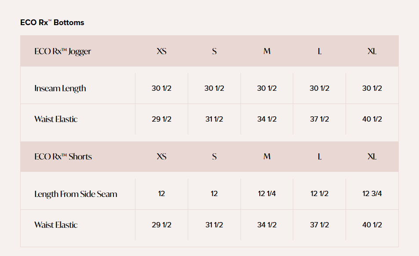Click the L column header in Shorts table
The image size is (419, 256).
tap(320, 156)
